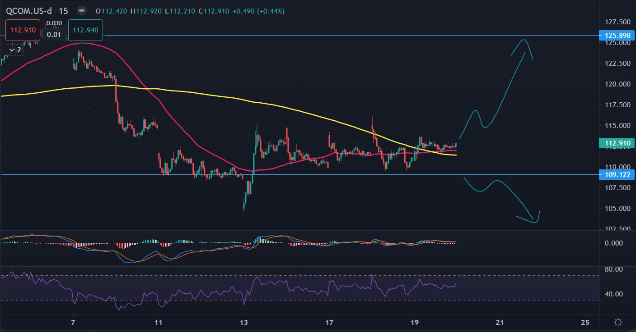Click the green 112.940 buy price button
Screen dimensions: 636x332
click(x=85, y=30)
